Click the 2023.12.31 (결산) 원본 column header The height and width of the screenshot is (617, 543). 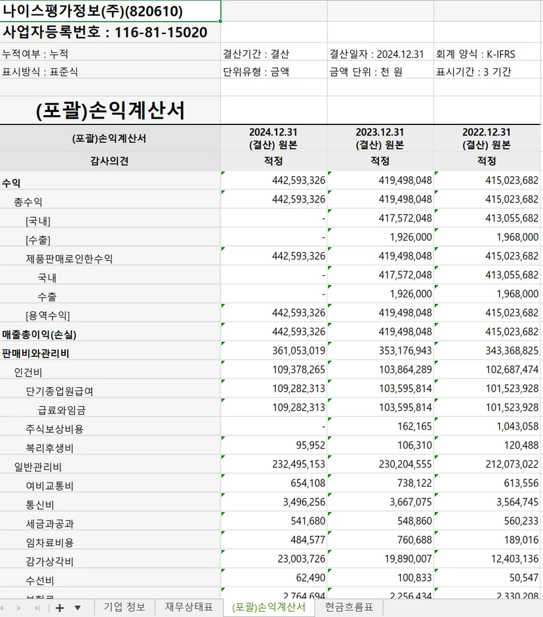(x=380, y=138)
